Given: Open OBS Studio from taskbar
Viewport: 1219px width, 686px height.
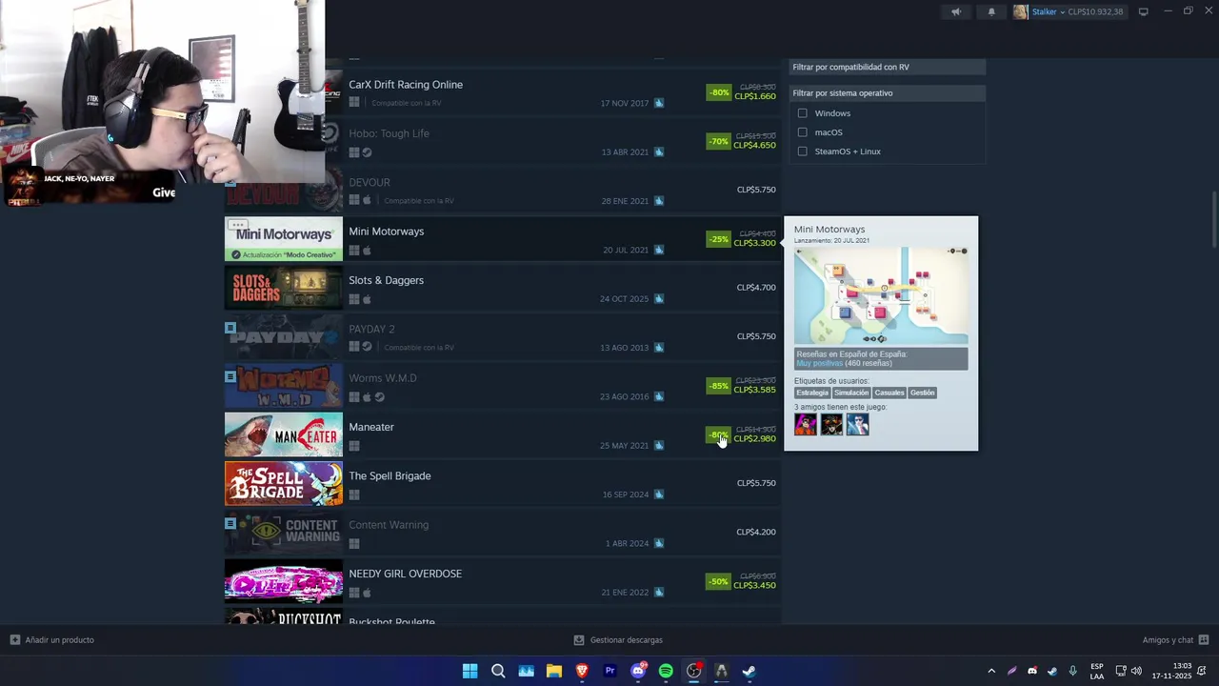Looking at the screenshot, I should click(693, 671).
